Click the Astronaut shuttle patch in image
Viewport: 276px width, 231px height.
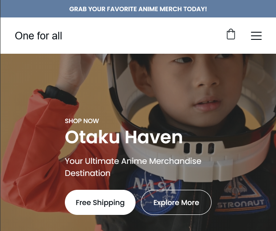click(242, 195)
